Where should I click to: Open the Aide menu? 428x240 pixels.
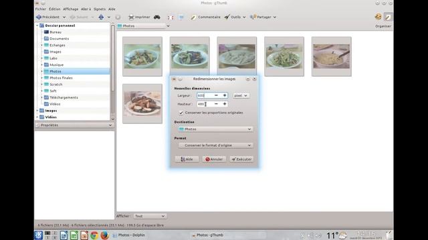[112, 9]
